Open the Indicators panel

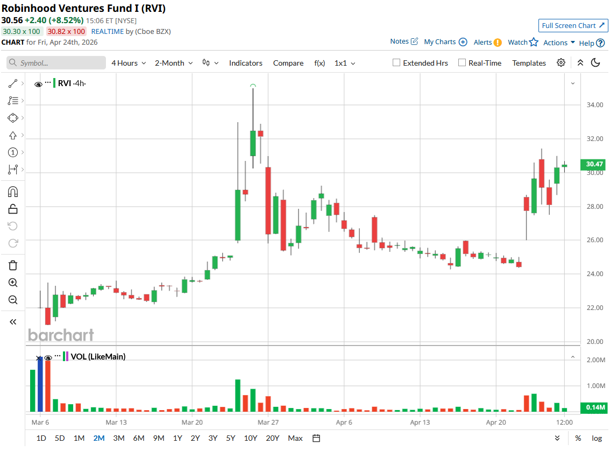pyautogui.click(x=245, y=63)
